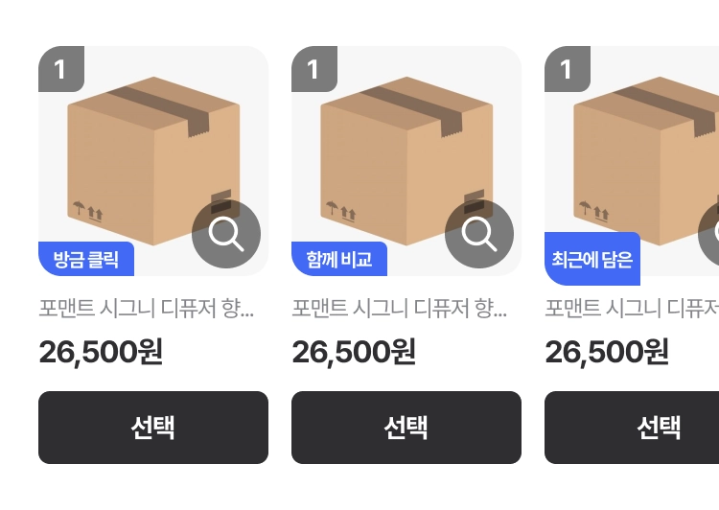The height and width of the screenshot is (510, 719).
Task: Click the partially visible magnifier on the 최근에 담은 card
Action: 708,234
